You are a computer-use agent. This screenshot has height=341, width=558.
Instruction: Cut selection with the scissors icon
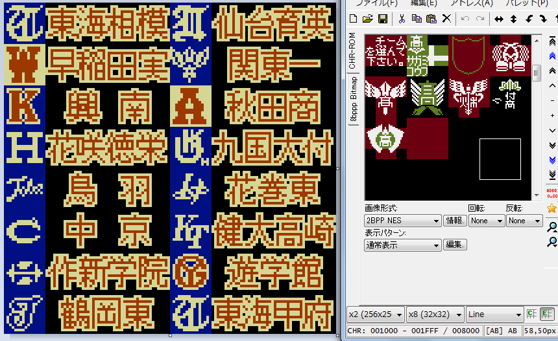402,19
